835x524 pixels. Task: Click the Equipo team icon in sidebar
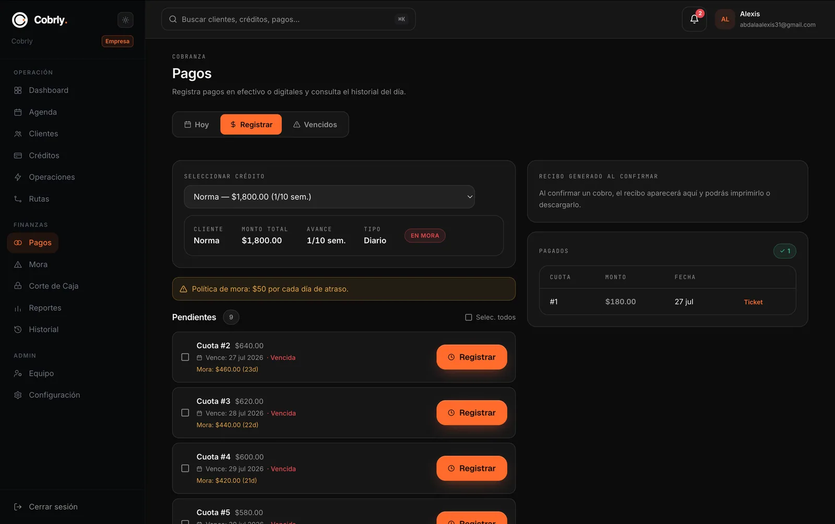click(x=18, y=373)
